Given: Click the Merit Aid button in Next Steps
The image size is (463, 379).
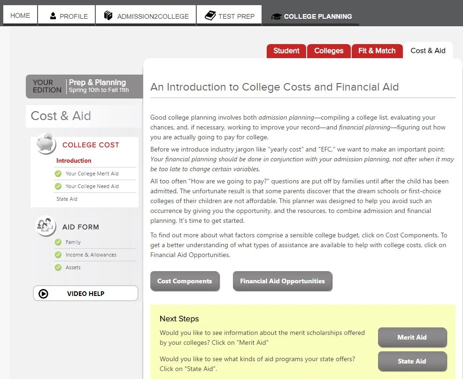Looking at the screenshot, I should tap(412, 337).
